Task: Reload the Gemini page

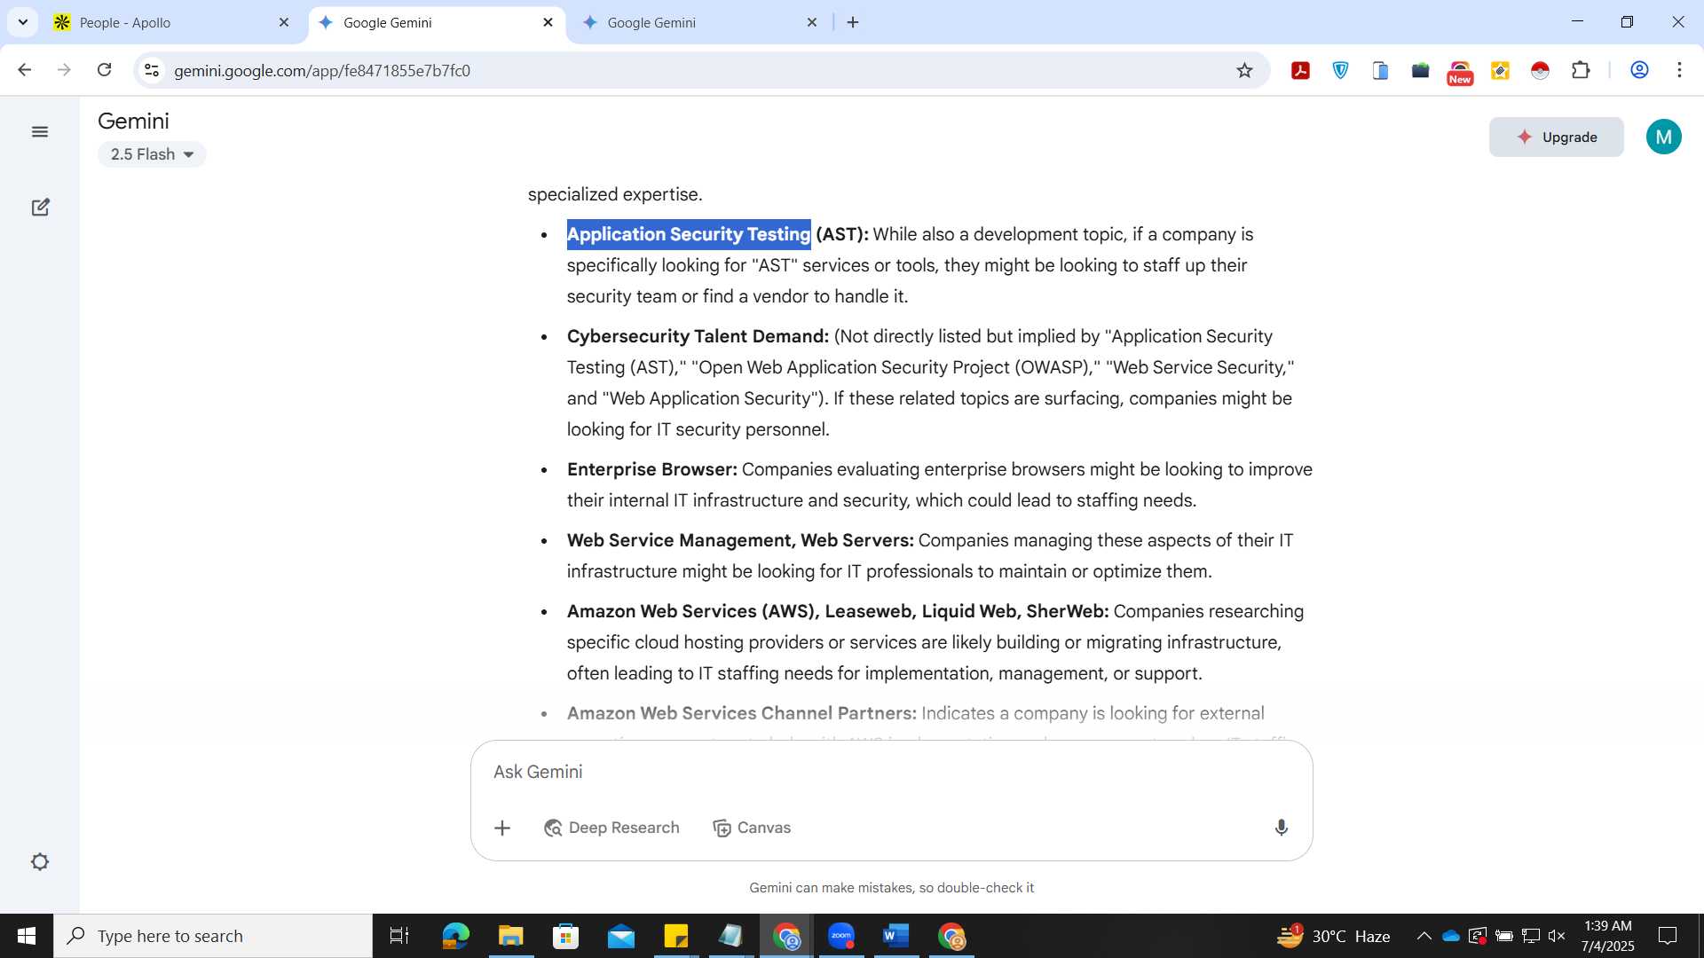Action: point(104,70)
